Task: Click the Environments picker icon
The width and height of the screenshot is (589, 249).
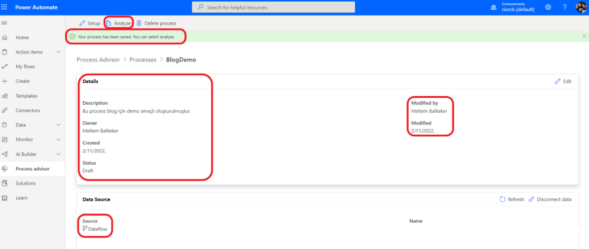Action: click(493, 7)
